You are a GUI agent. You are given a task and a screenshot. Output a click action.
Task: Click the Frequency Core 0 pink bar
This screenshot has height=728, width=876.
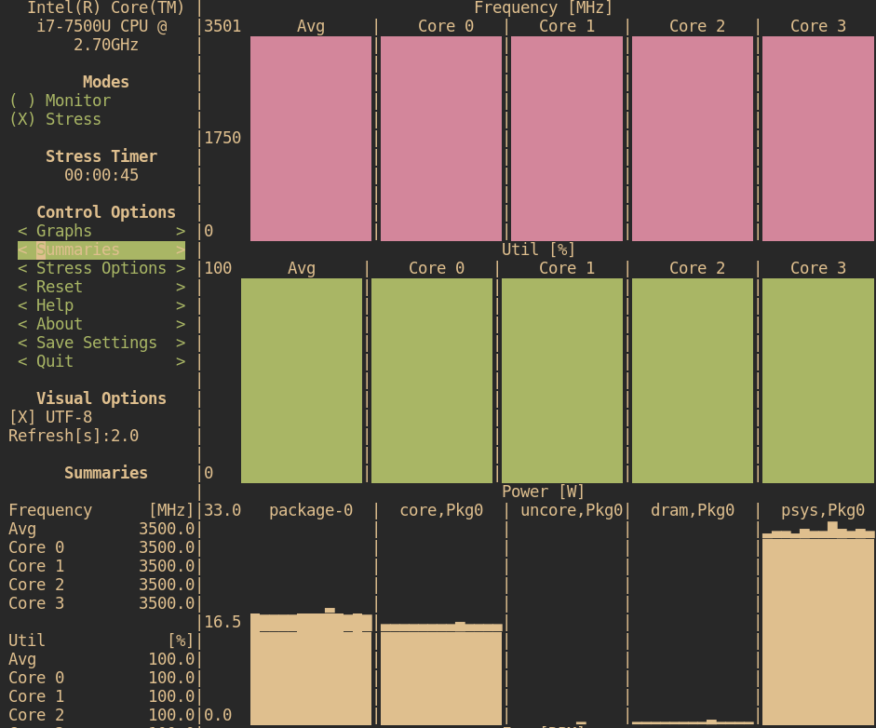pyautogui.click(x=441, y=139)
